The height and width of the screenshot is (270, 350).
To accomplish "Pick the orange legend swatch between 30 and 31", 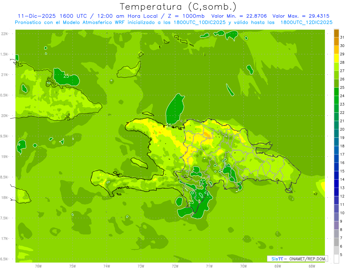I will [x=336, y=42].
